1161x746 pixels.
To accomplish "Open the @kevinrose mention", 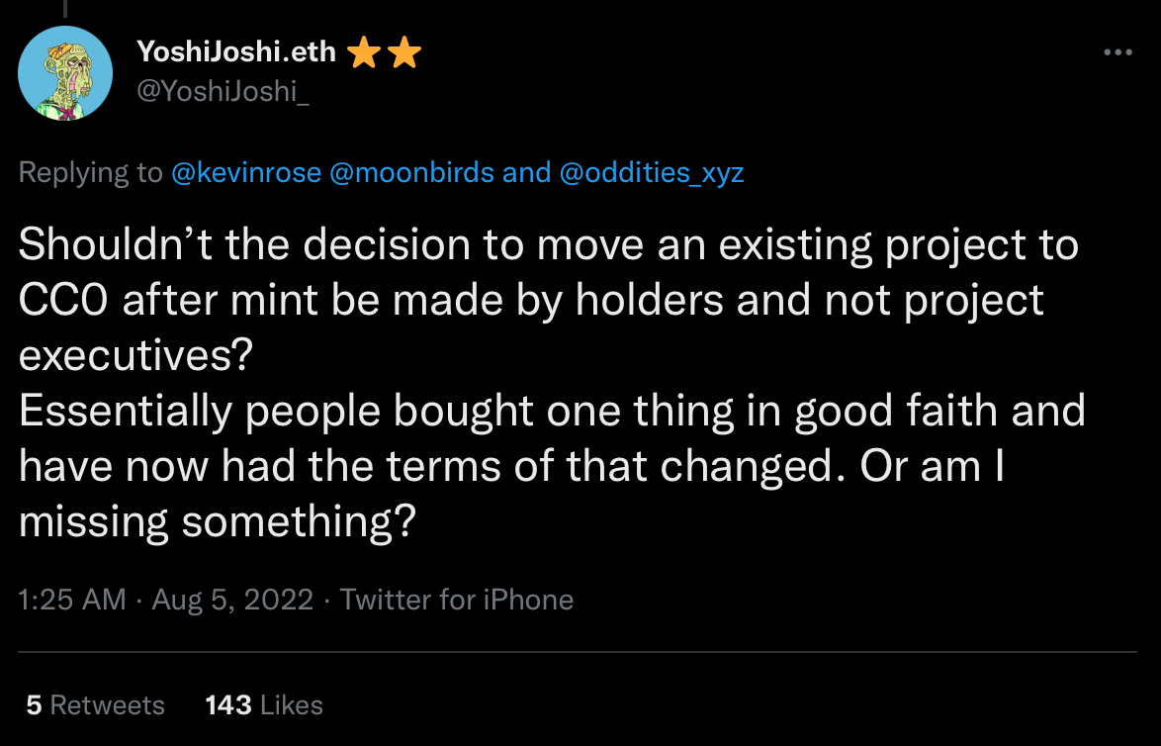I will point(246,173).
